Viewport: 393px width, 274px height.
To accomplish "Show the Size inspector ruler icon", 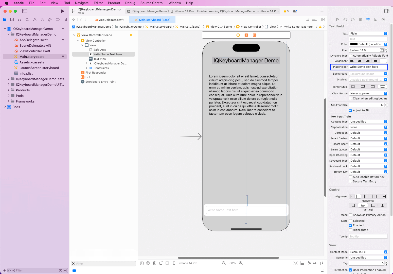I will coord(376,20).
